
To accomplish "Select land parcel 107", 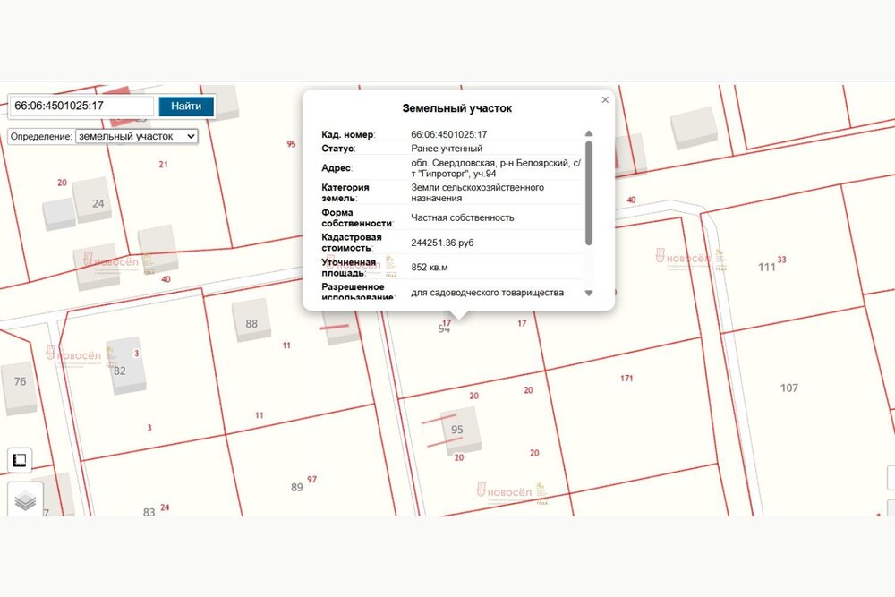I will (788, 388).
